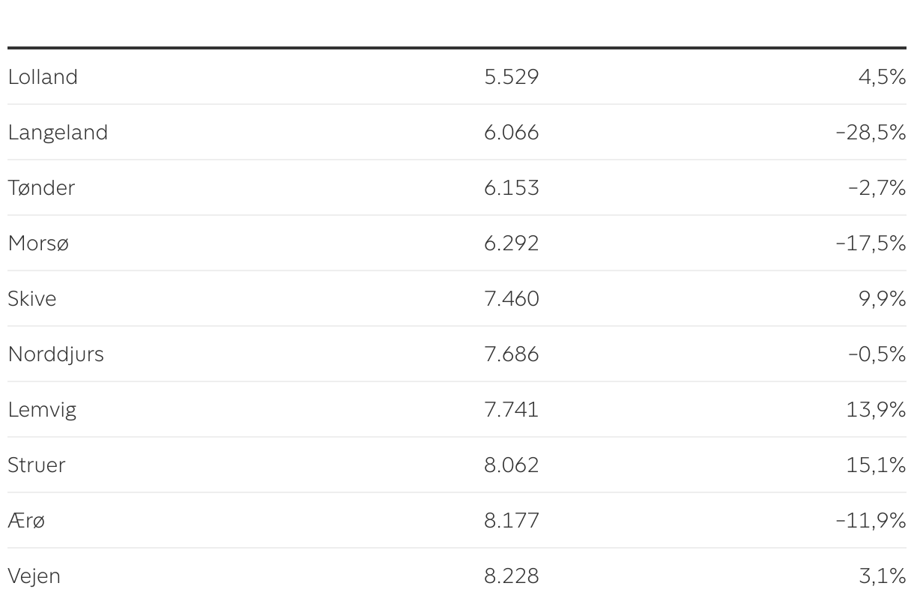Select the 15,1% percentage for Struer
Screen dimensions: 914x610
click(876, 465)
